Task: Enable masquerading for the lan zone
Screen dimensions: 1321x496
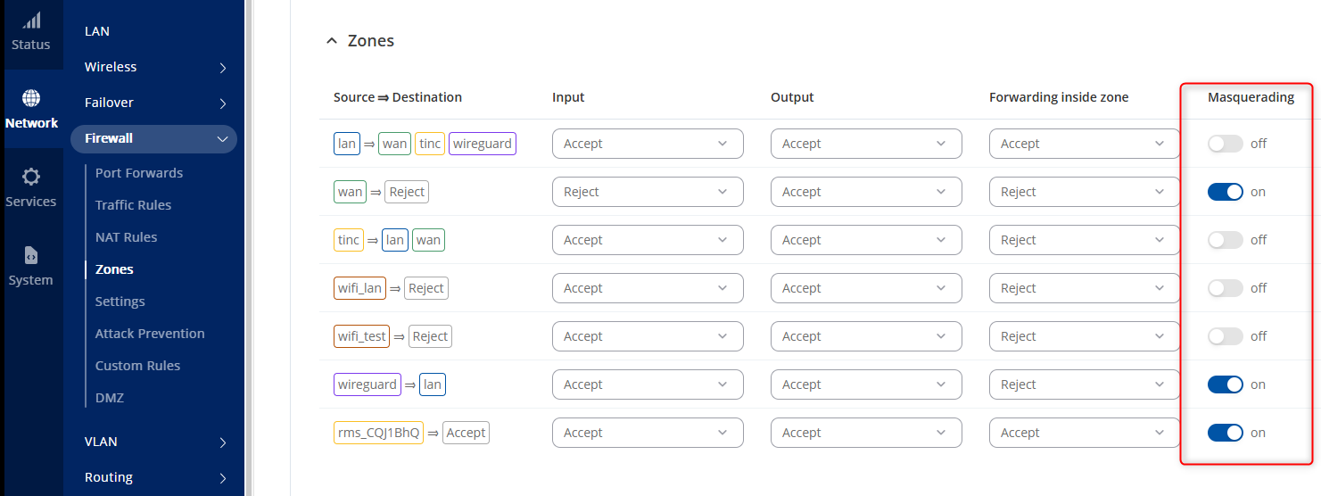Action: click(x=1225, y=144)
